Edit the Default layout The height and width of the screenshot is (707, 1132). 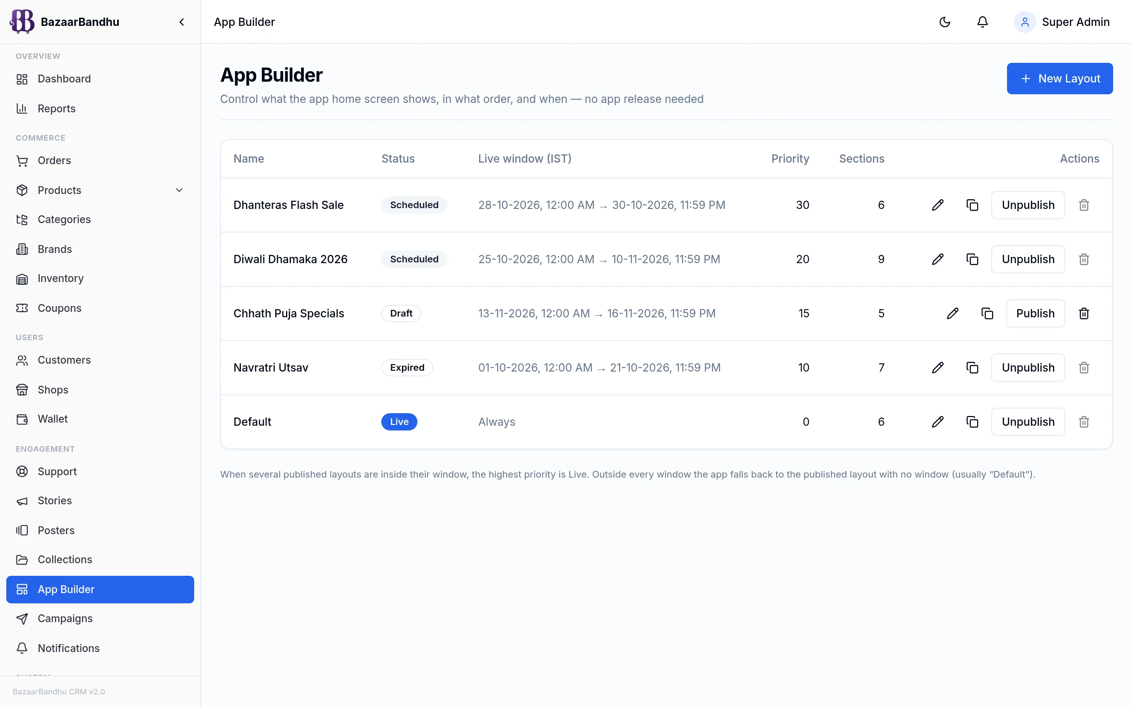pyautogui.click(x=937, y=422)
